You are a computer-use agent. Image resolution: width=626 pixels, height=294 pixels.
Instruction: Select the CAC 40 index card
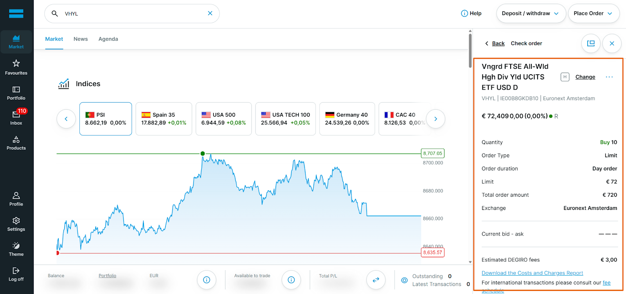point(404,119)
